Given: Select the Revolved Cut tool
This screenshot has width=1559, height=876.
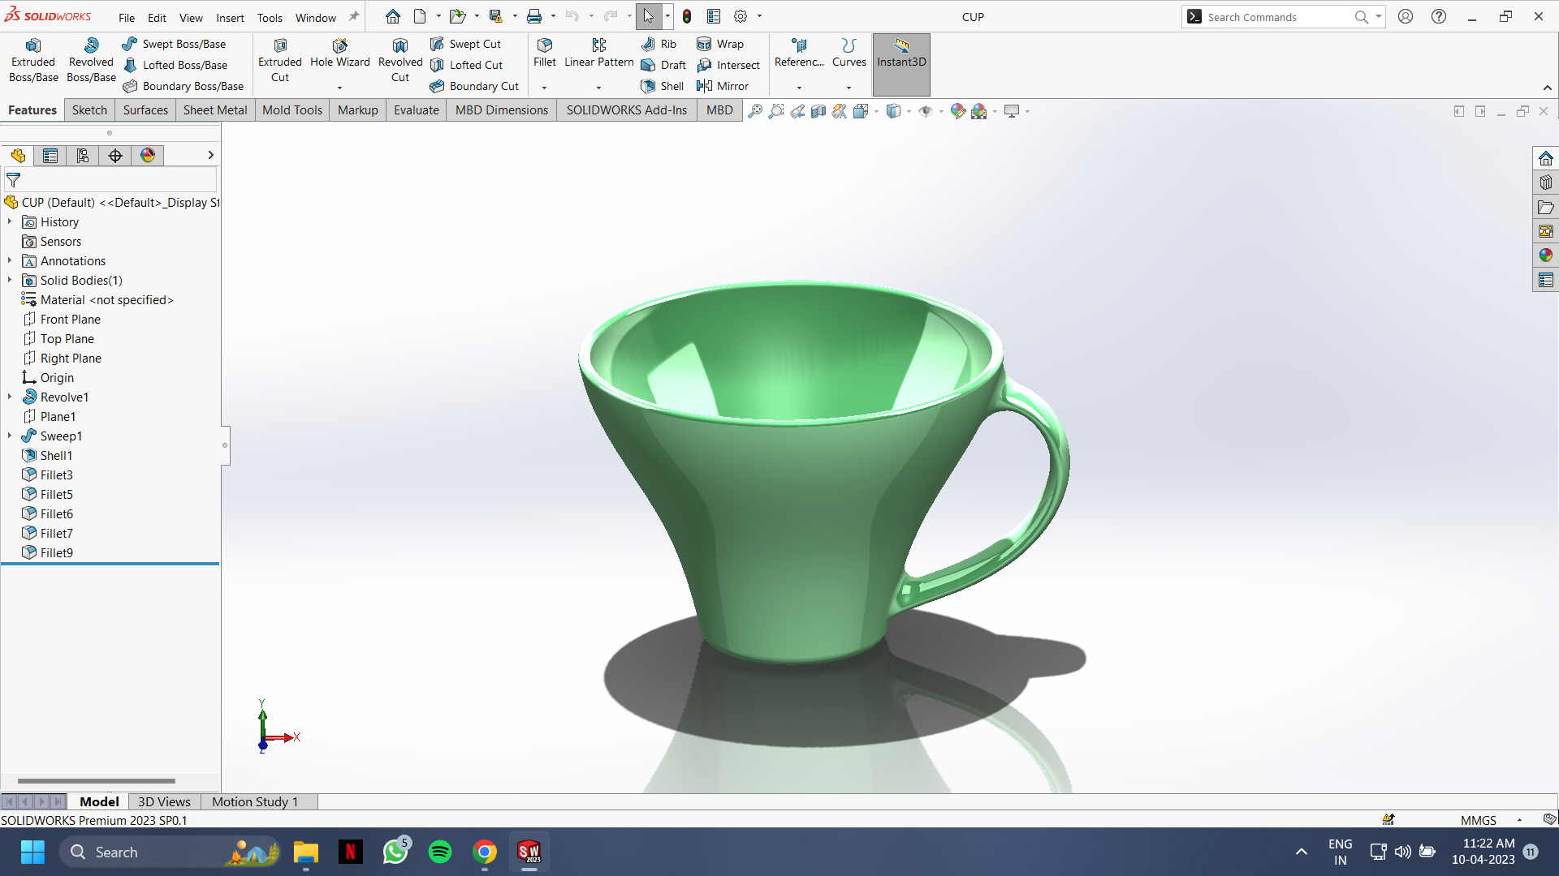Looking at the screenshot, I should [400, 61].
